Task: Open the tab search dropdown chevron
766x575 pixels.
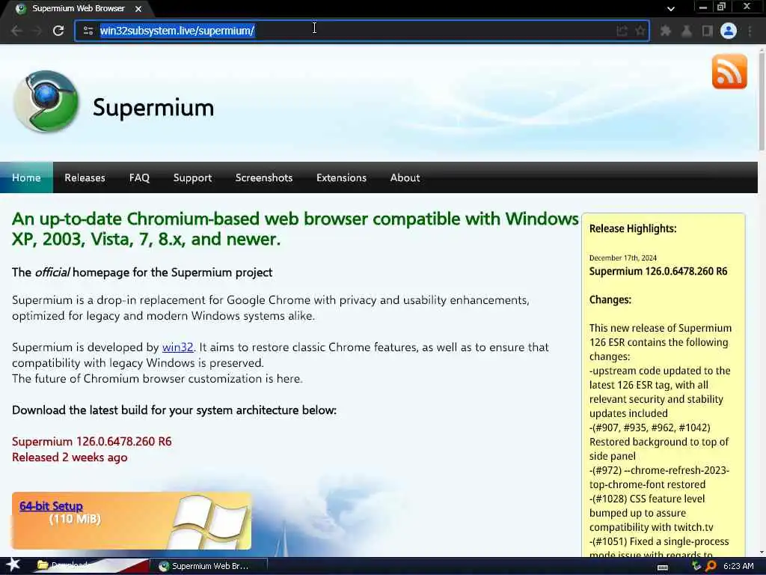Action: 671,8
